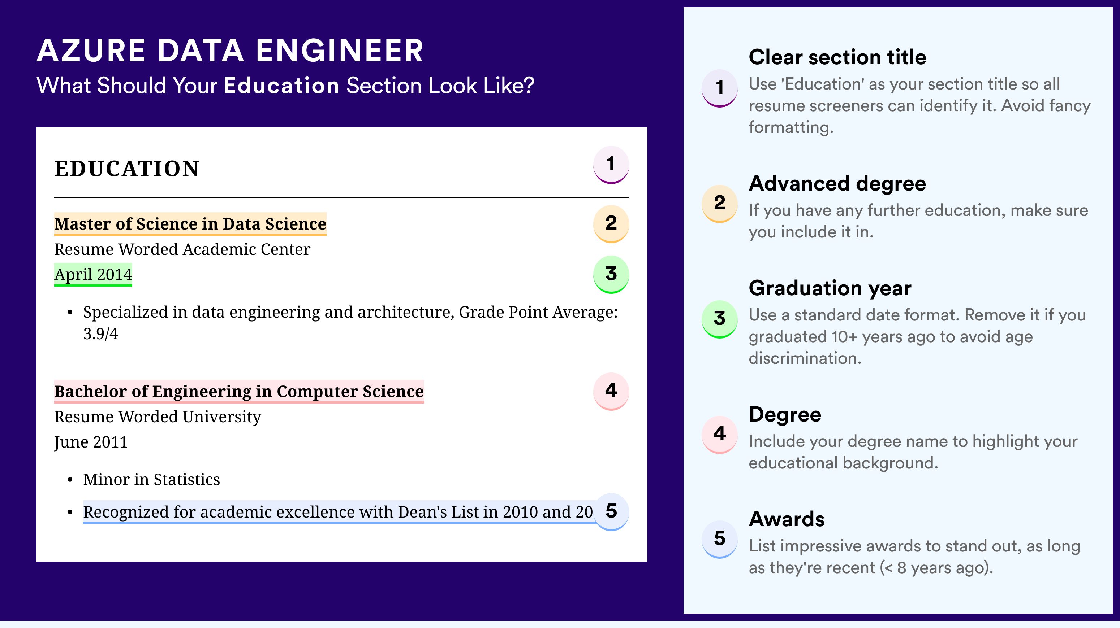
Task: Click badge 4 beside the 'Degree' tip
Action: point(720,434)
